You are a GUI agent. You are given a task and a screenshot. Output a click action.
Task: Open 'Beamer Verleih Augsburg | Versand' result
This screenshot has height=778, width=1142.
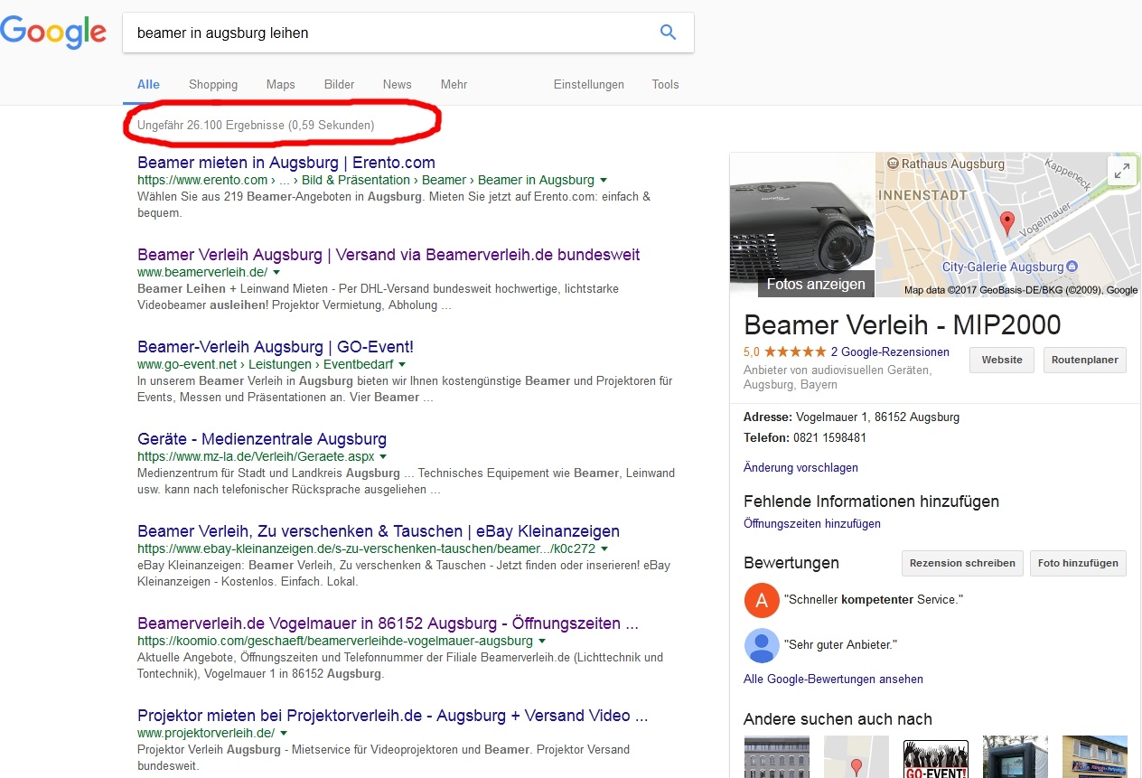pos(388,255)
